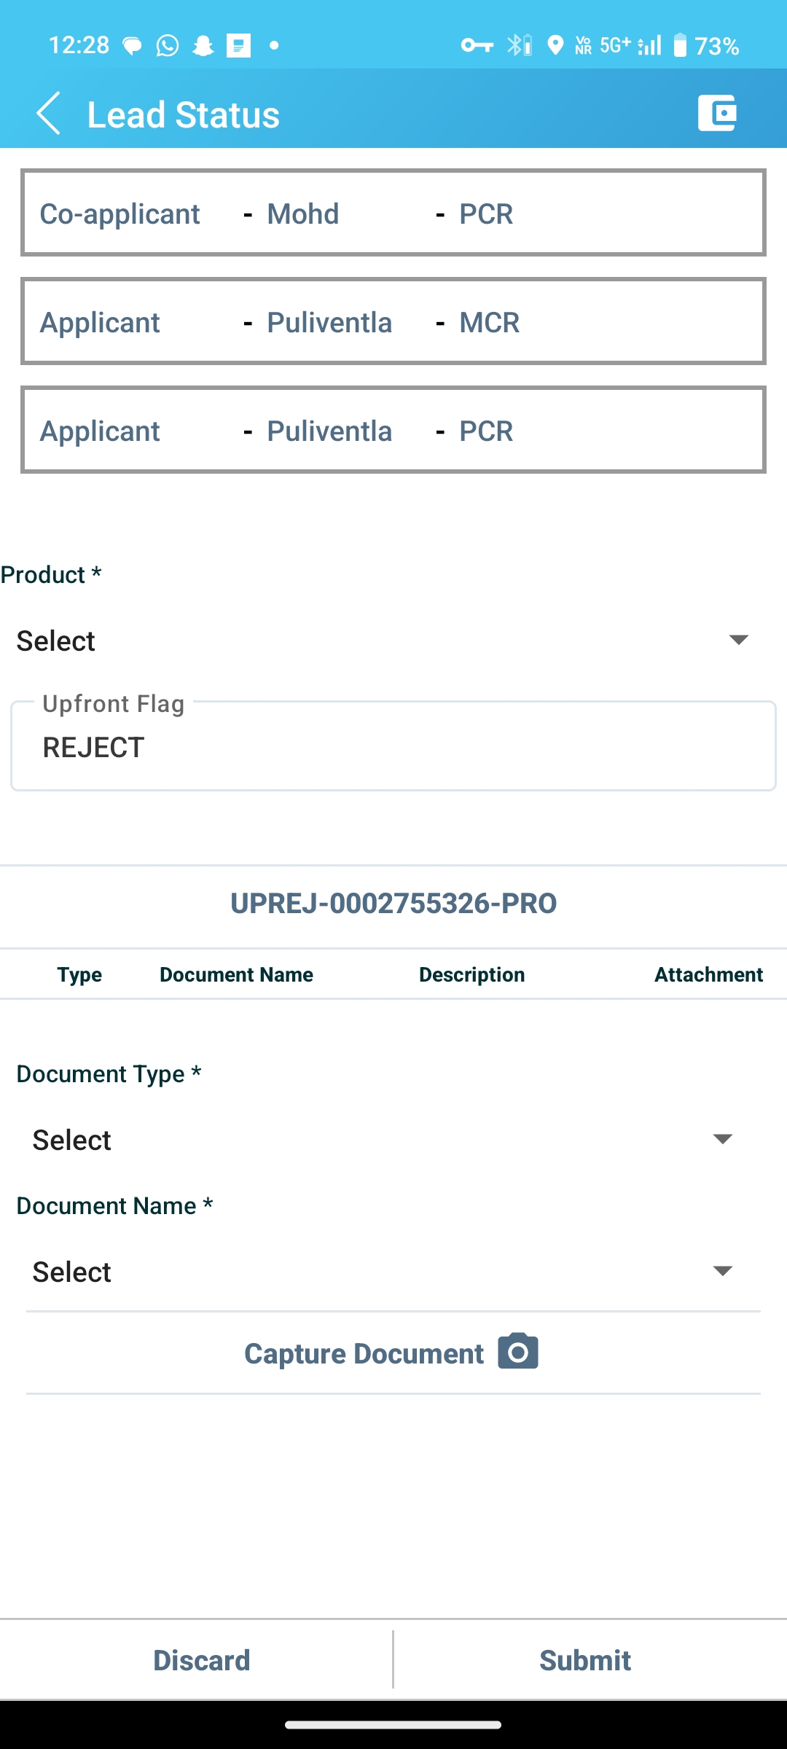Image resolution: width=787 pixels, height=1749 pixels.
Task: Tap the Snapchat notification icon
Action: pos(203,46)
